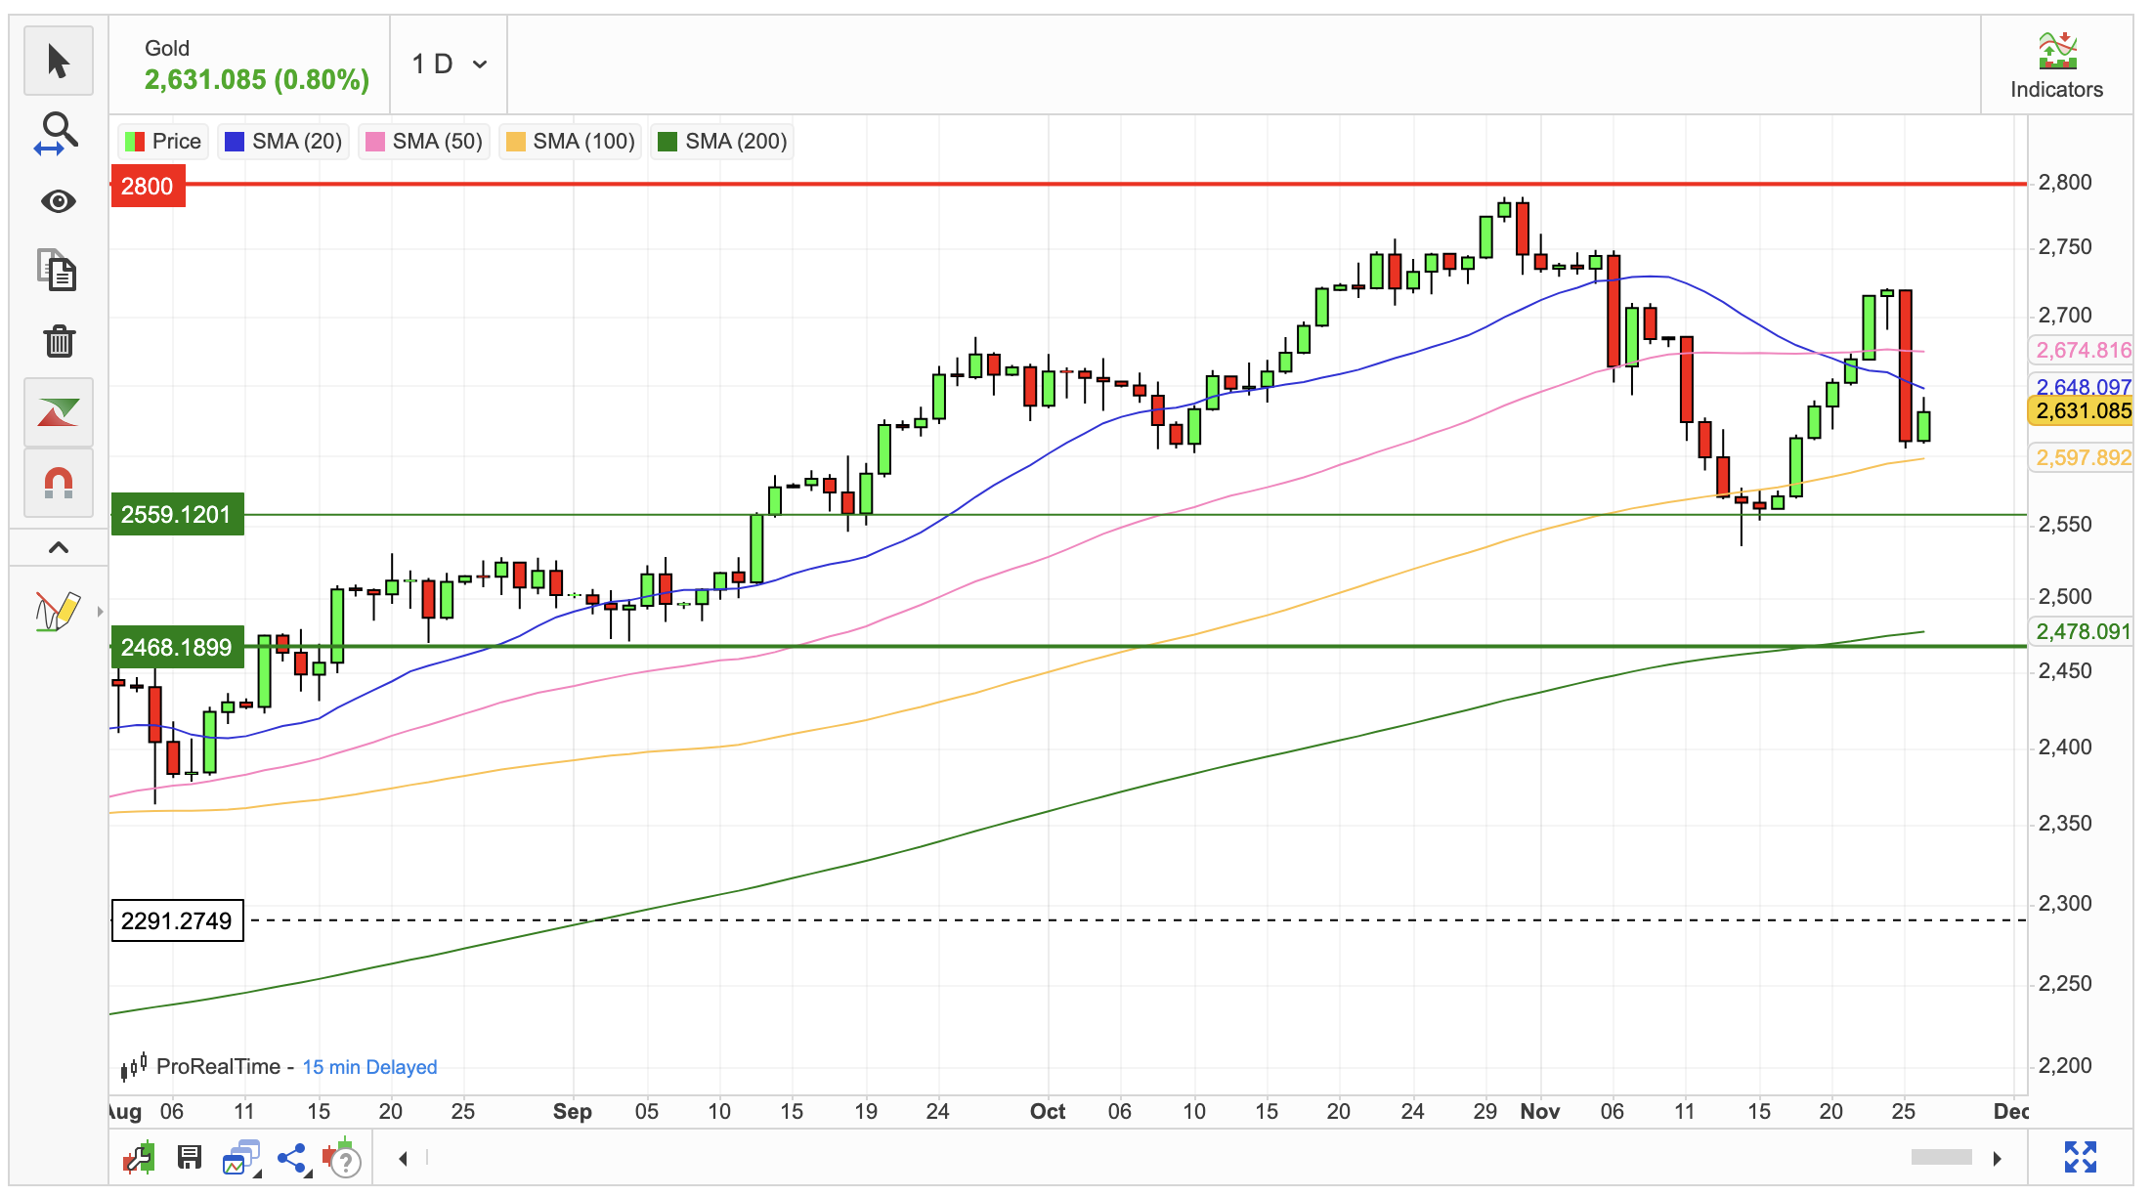Save chart with floppy disk icon
Viewport: 2152px width, 1196px height.
point(190,1158)
